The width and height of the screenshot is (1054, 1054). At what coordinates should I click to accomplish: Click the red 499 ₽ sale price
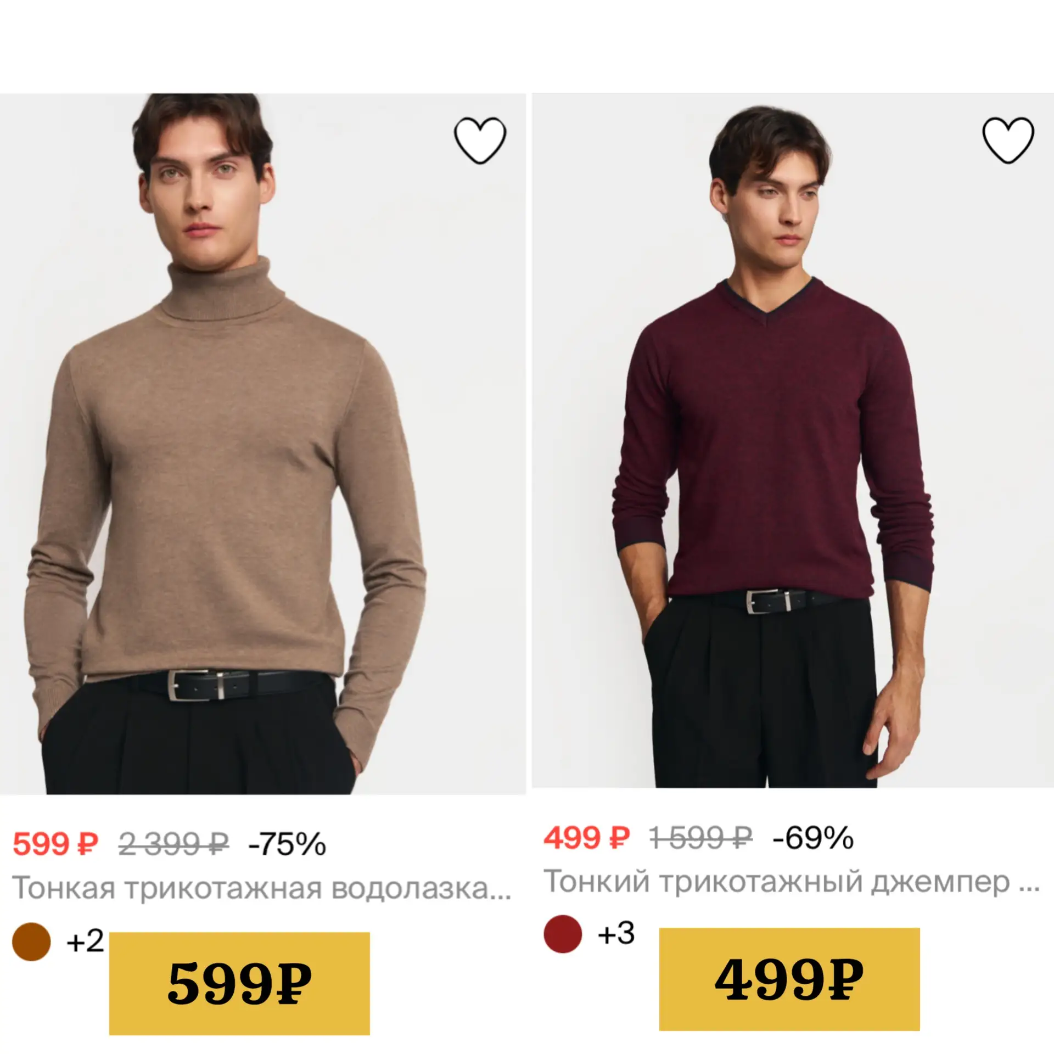coord(587,838)
